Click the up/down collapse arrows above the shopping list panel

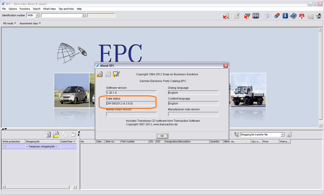(4, 129)
